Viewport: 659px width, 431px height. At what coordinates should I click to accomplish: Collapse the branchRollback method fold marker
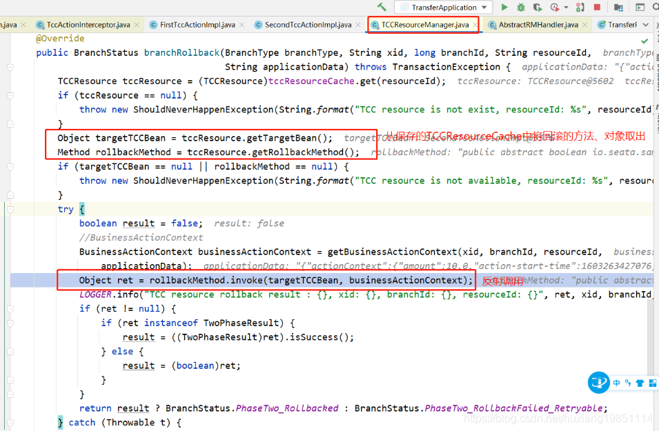pos(10,67)
